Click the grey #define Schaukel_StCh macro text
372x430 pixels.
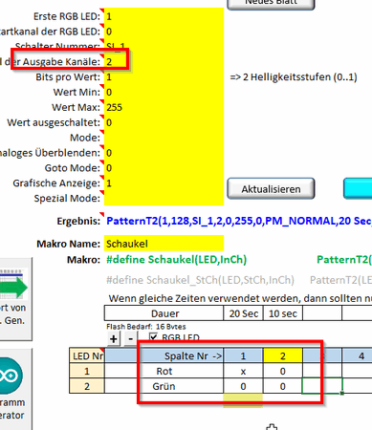click(x=200, y=280)
